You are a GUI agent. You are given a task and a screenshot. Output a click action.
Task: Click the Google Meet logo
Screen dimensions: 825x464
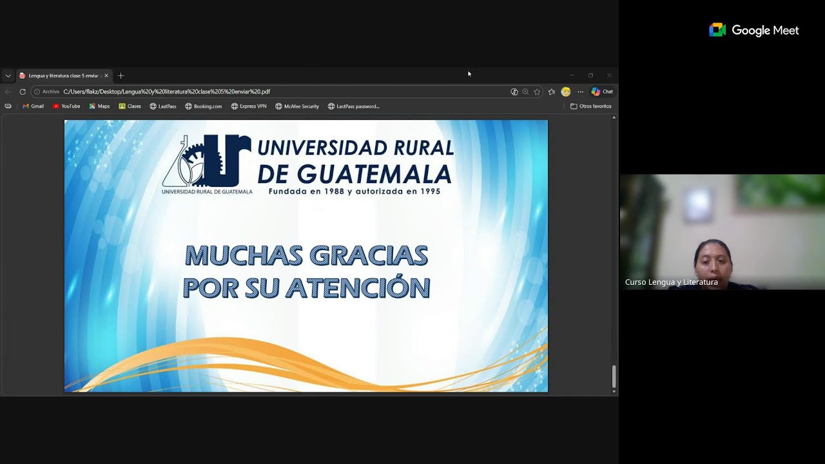click(x=754, y=30)
